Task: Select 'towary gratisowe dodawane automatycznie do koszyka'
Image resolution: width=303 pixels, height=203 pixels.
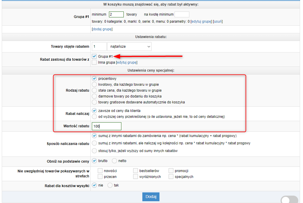Action: 94,102
